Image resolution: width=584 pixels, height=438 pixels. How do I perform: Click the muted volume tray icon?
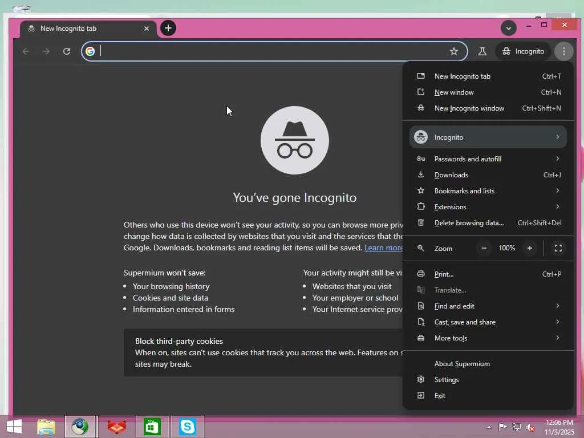530,428
